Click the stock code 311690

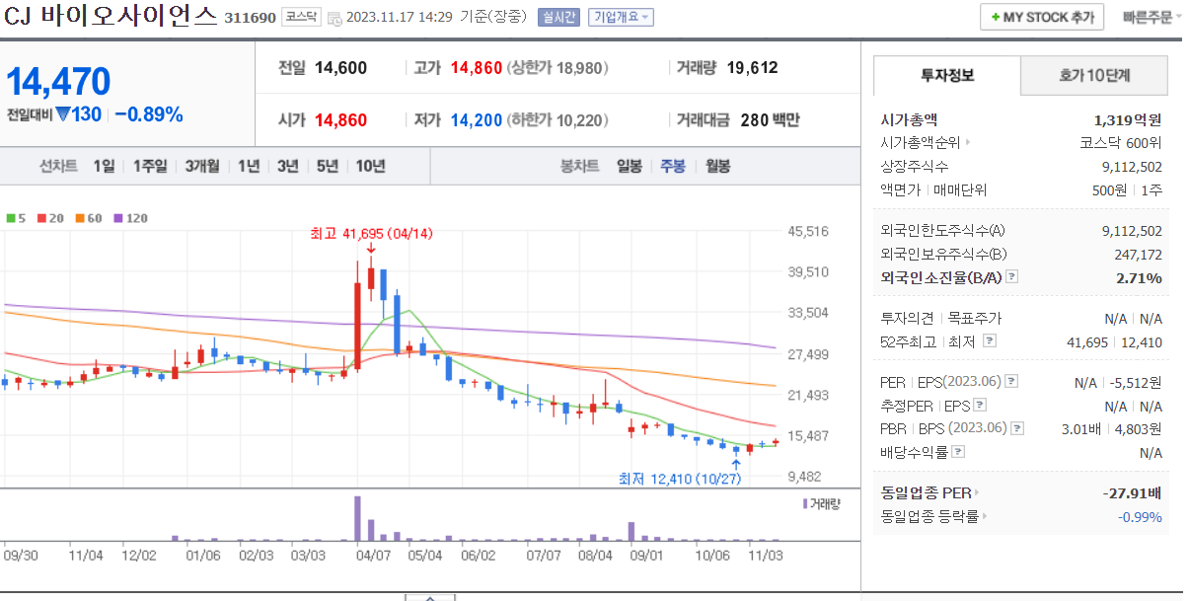[x=251, y=19]
